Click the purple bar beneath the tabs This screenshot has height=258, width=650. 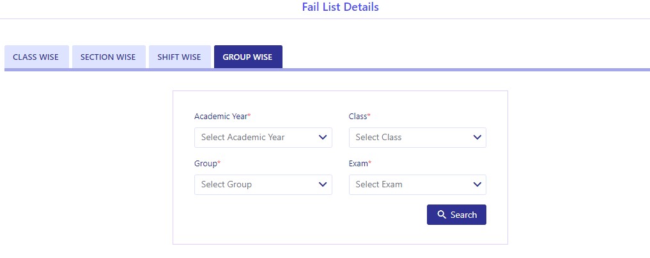[x=327, y=70]
